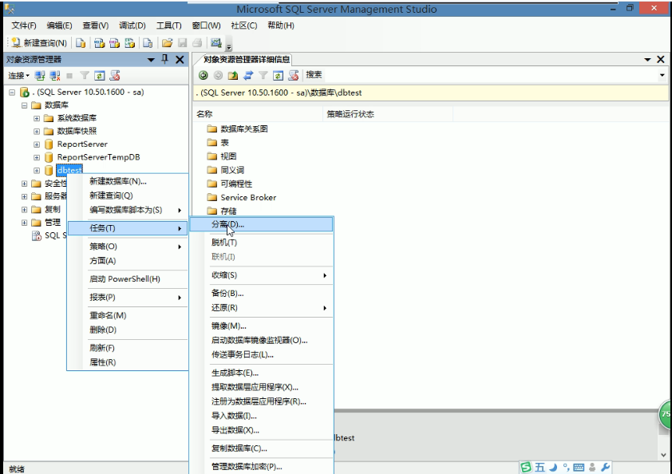This screenshot has height=474, width=672.
Task: Click Connect Object Explorer icon beside 连接
Action: 40,76
